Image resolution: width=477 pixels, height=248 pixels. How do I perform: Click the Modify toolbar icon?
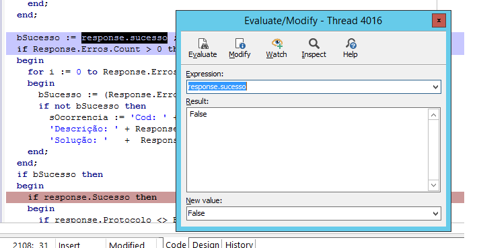click(240, 48)
